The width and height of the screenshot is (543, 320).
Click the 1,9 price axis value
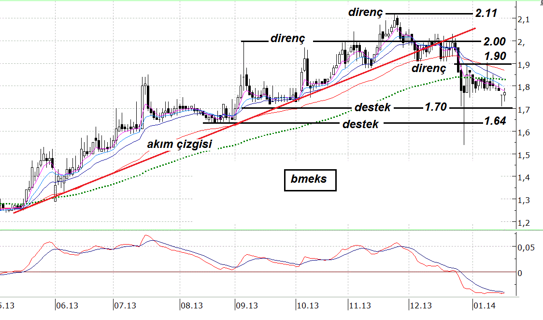[524, 65]
